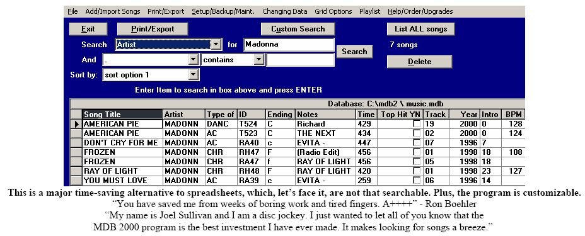Open the Grid Options menu
Image resolution: width=585 pixels, height=236 pixels.
tap(333, 11)
